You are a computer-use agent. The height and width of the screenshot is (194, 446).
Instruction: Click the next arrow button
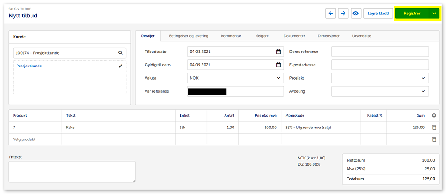point(343,14)
